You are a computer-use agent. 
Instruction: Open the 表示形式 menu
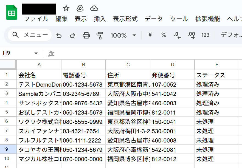point(125,19)
